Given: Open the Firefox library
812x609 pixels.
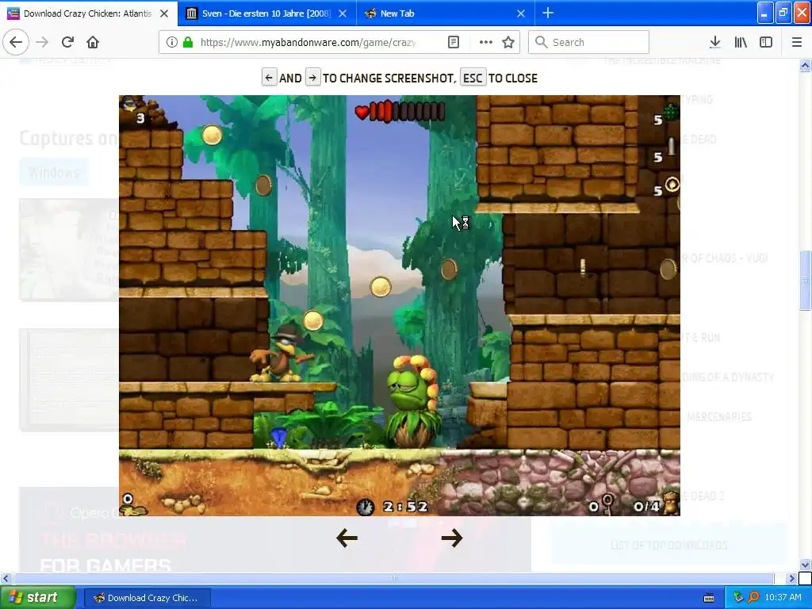Looking at the screenshot, I should point(741,43).
